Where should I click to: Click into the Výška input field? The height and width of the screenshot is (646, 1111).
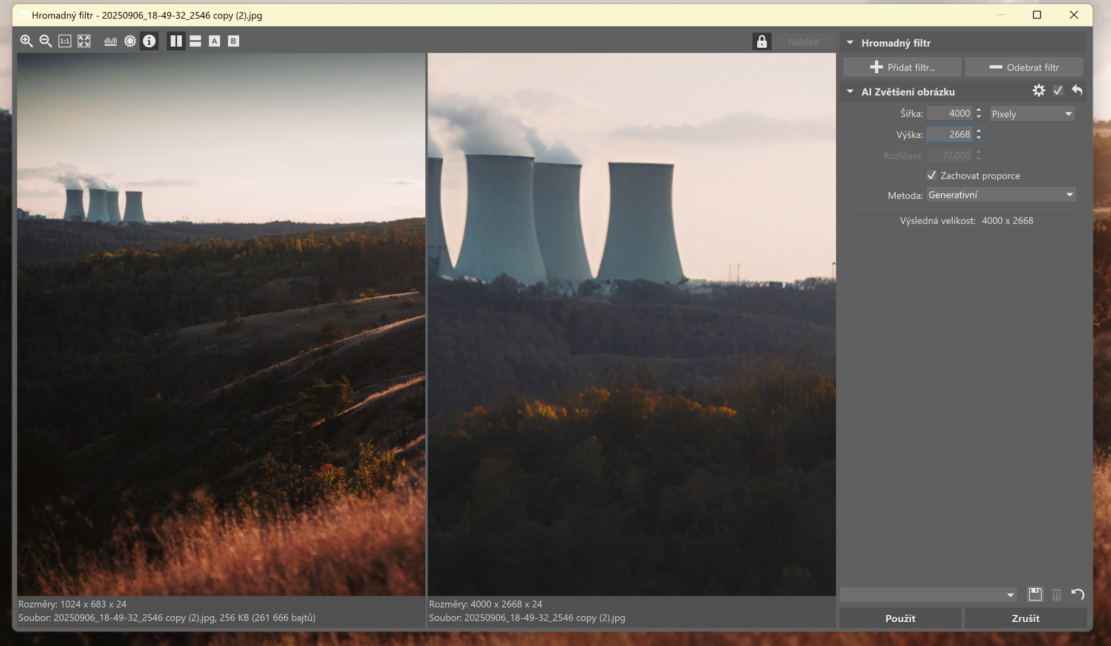click(x=949, y=135)
